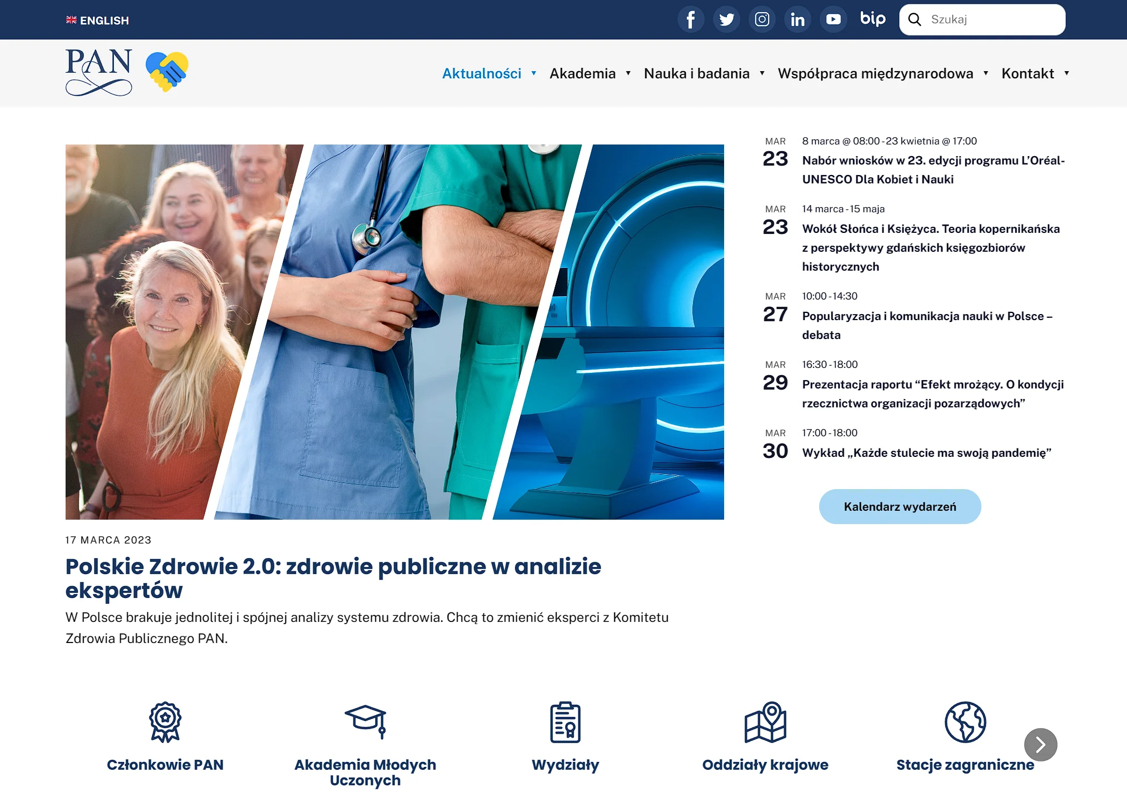The image size is (1127, 812).
Task: Open the Członkowie PAN medal icon
Action: pos(165,722)
